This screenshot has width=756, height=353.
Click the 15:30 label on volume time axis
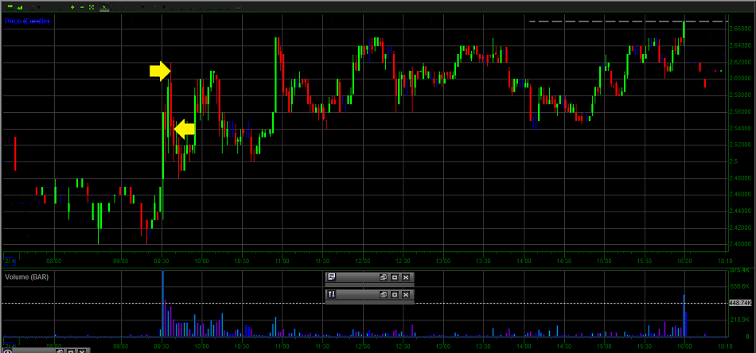click(x=644, y=345)
